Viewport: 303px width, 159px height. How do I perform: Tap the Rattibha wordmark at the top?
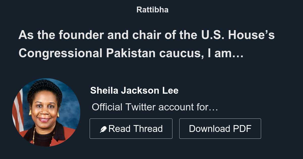[152, 10]
